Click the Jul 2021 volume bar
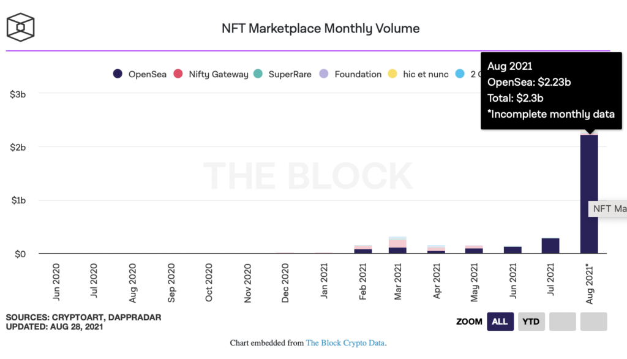627x359 pixels. pyautogui.click(x=550, y=246)
